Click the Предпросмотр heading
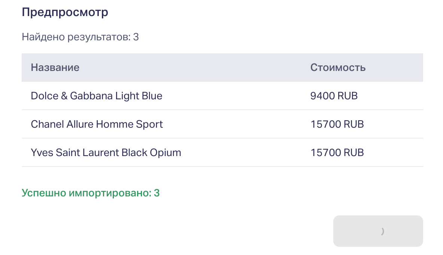This screenshot has height=255, width=443. coord(65,12)
